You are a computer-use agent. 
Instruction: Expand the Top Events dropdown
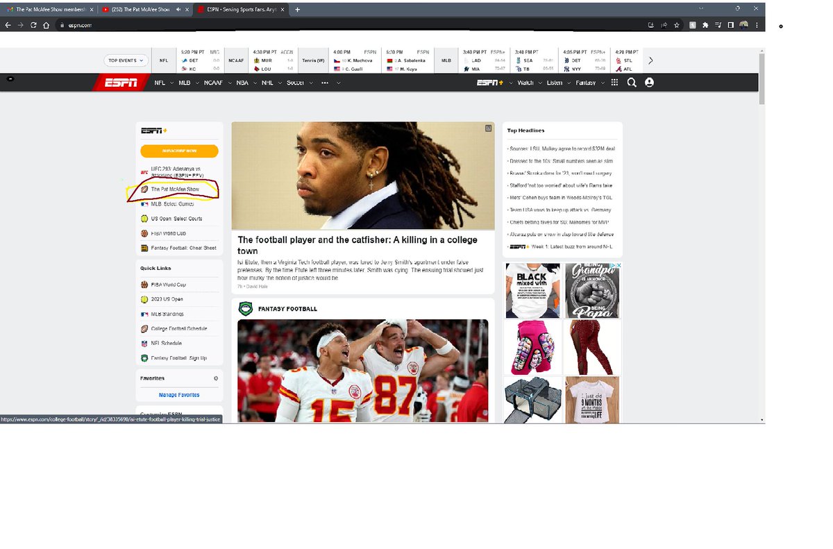126,60
